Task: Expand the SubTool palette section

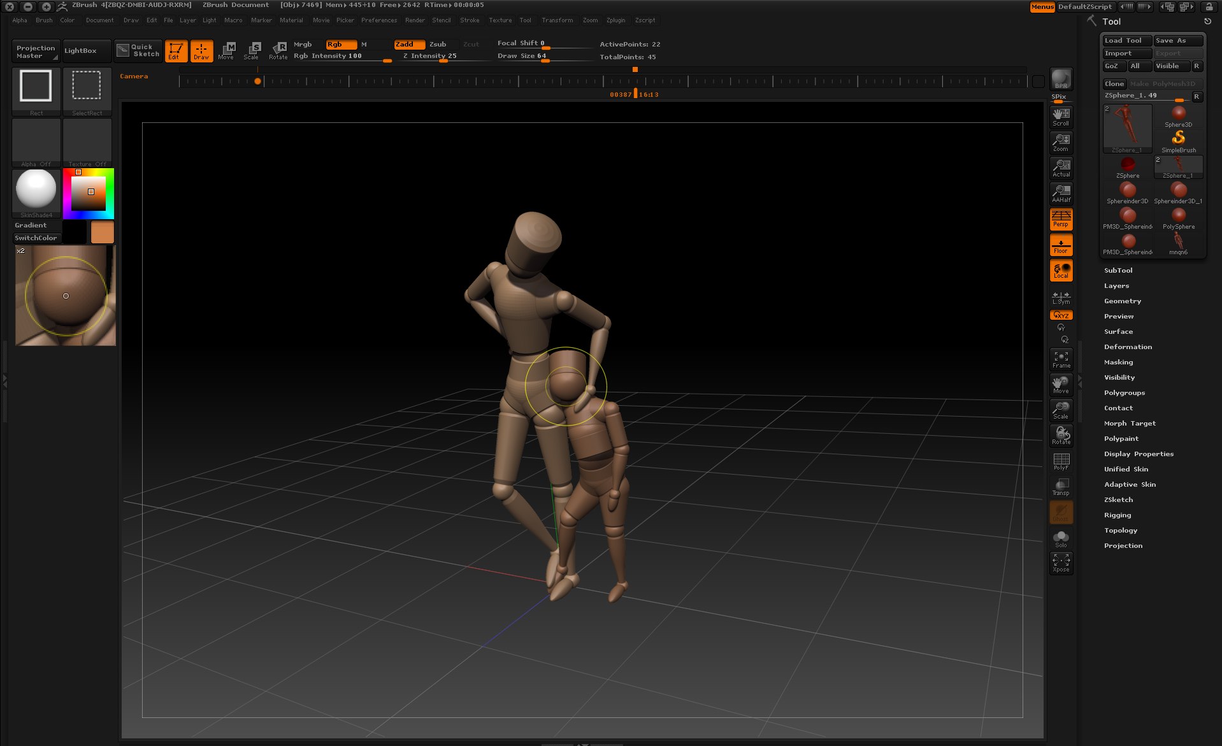Action: (1118, 271)
